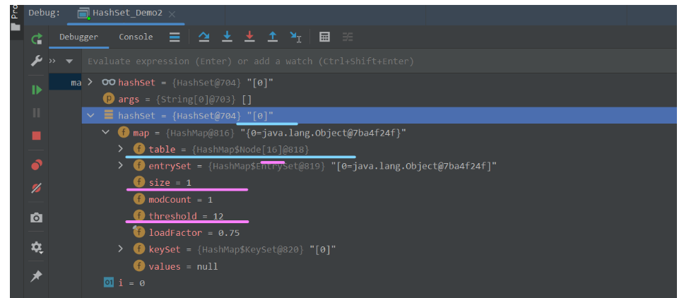Pause the program execution

[37, 113]
